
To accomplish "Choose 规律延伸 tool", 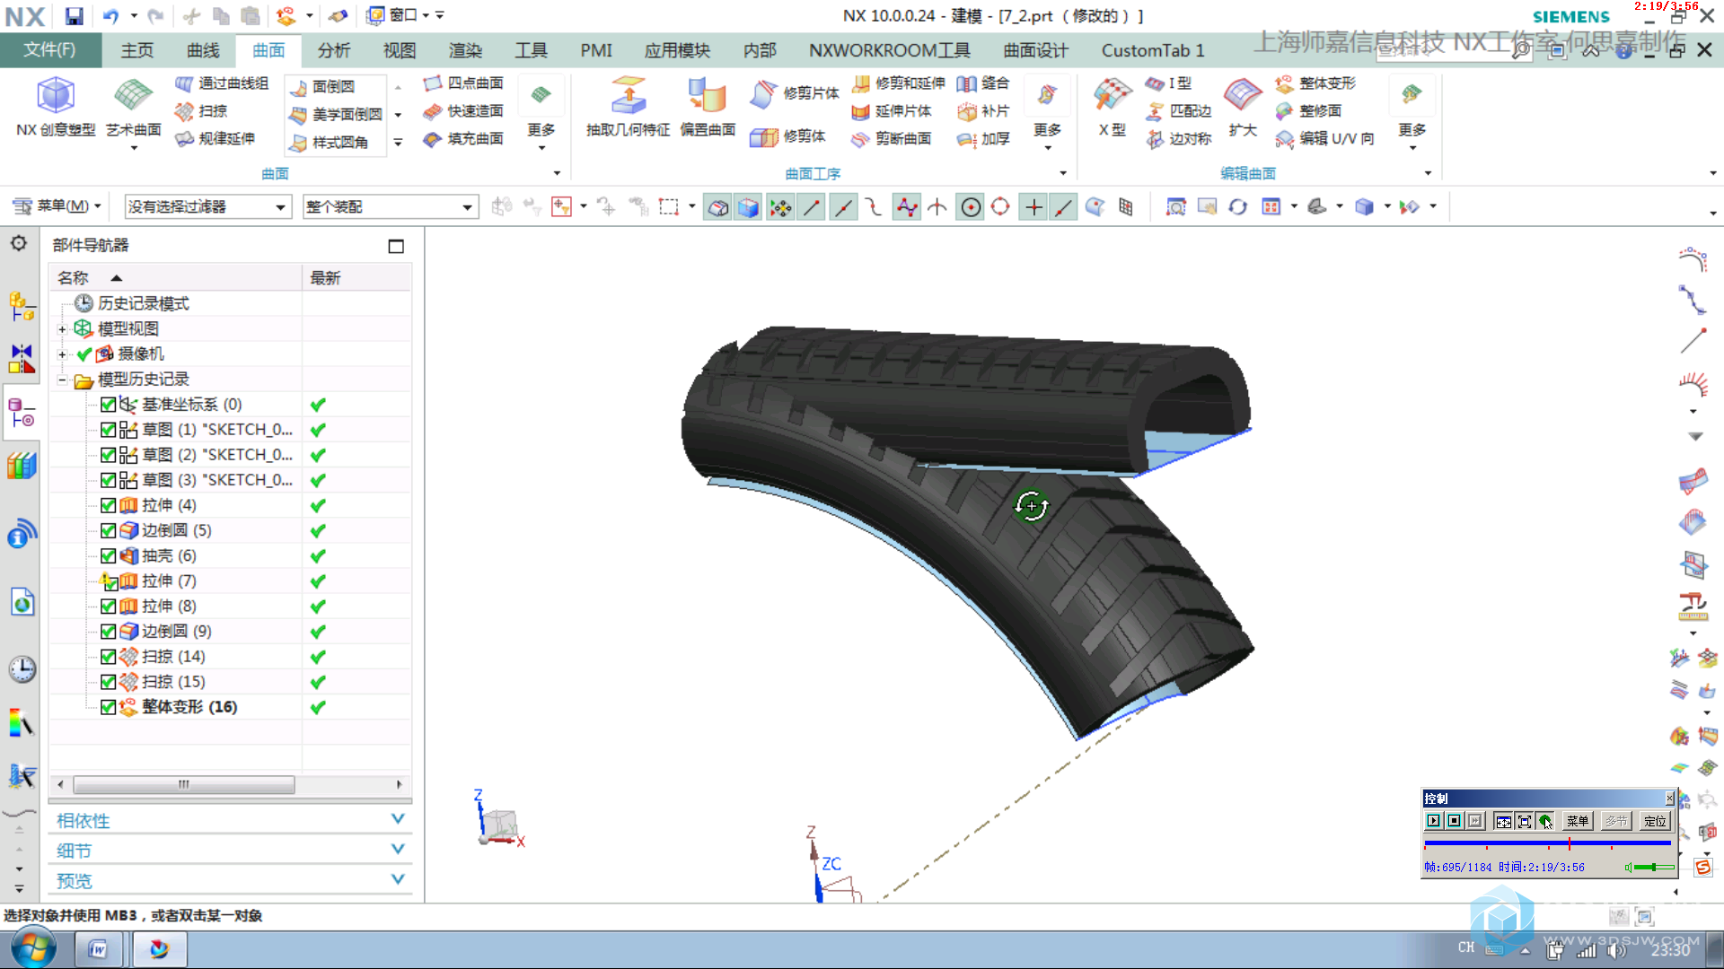I will pyautogui.click(x=215, y=139).
